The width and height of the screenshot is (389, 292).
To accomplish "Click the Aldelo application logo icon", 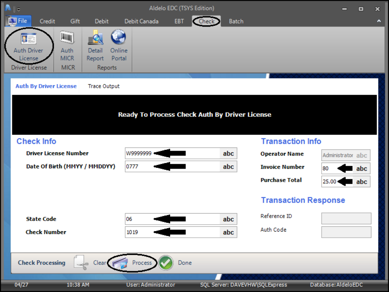I will click(8, 8).
